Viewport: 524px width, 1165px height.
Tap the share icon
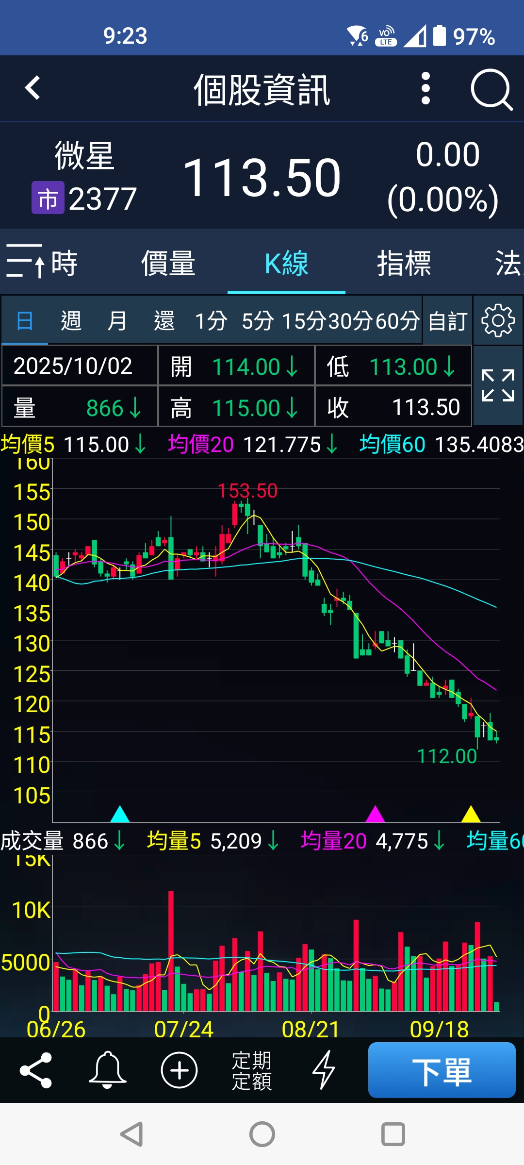pyautogui.click(x=36, y=1070)
